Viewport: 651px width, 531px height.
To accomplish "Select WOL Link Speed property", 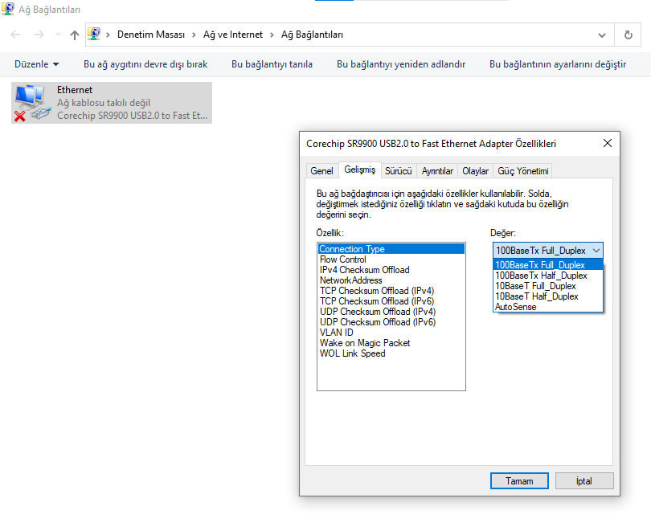I will [391, 353].
